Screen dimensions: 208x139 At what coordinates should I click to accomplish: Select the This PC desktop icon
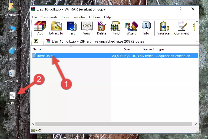(12, 32)
